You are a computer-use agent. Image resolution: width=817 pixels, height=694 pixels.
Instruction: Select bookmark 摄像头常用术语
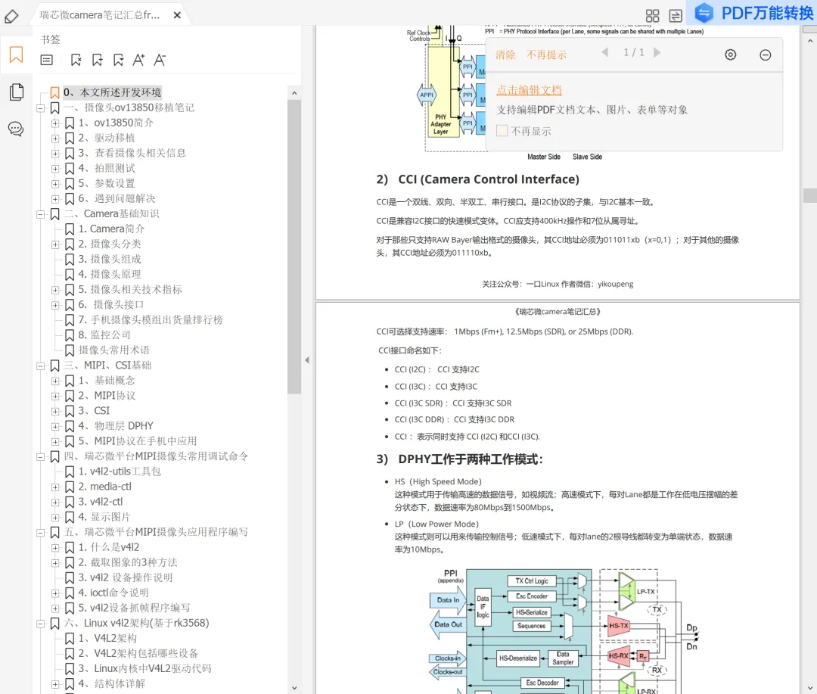coord(113,350)
